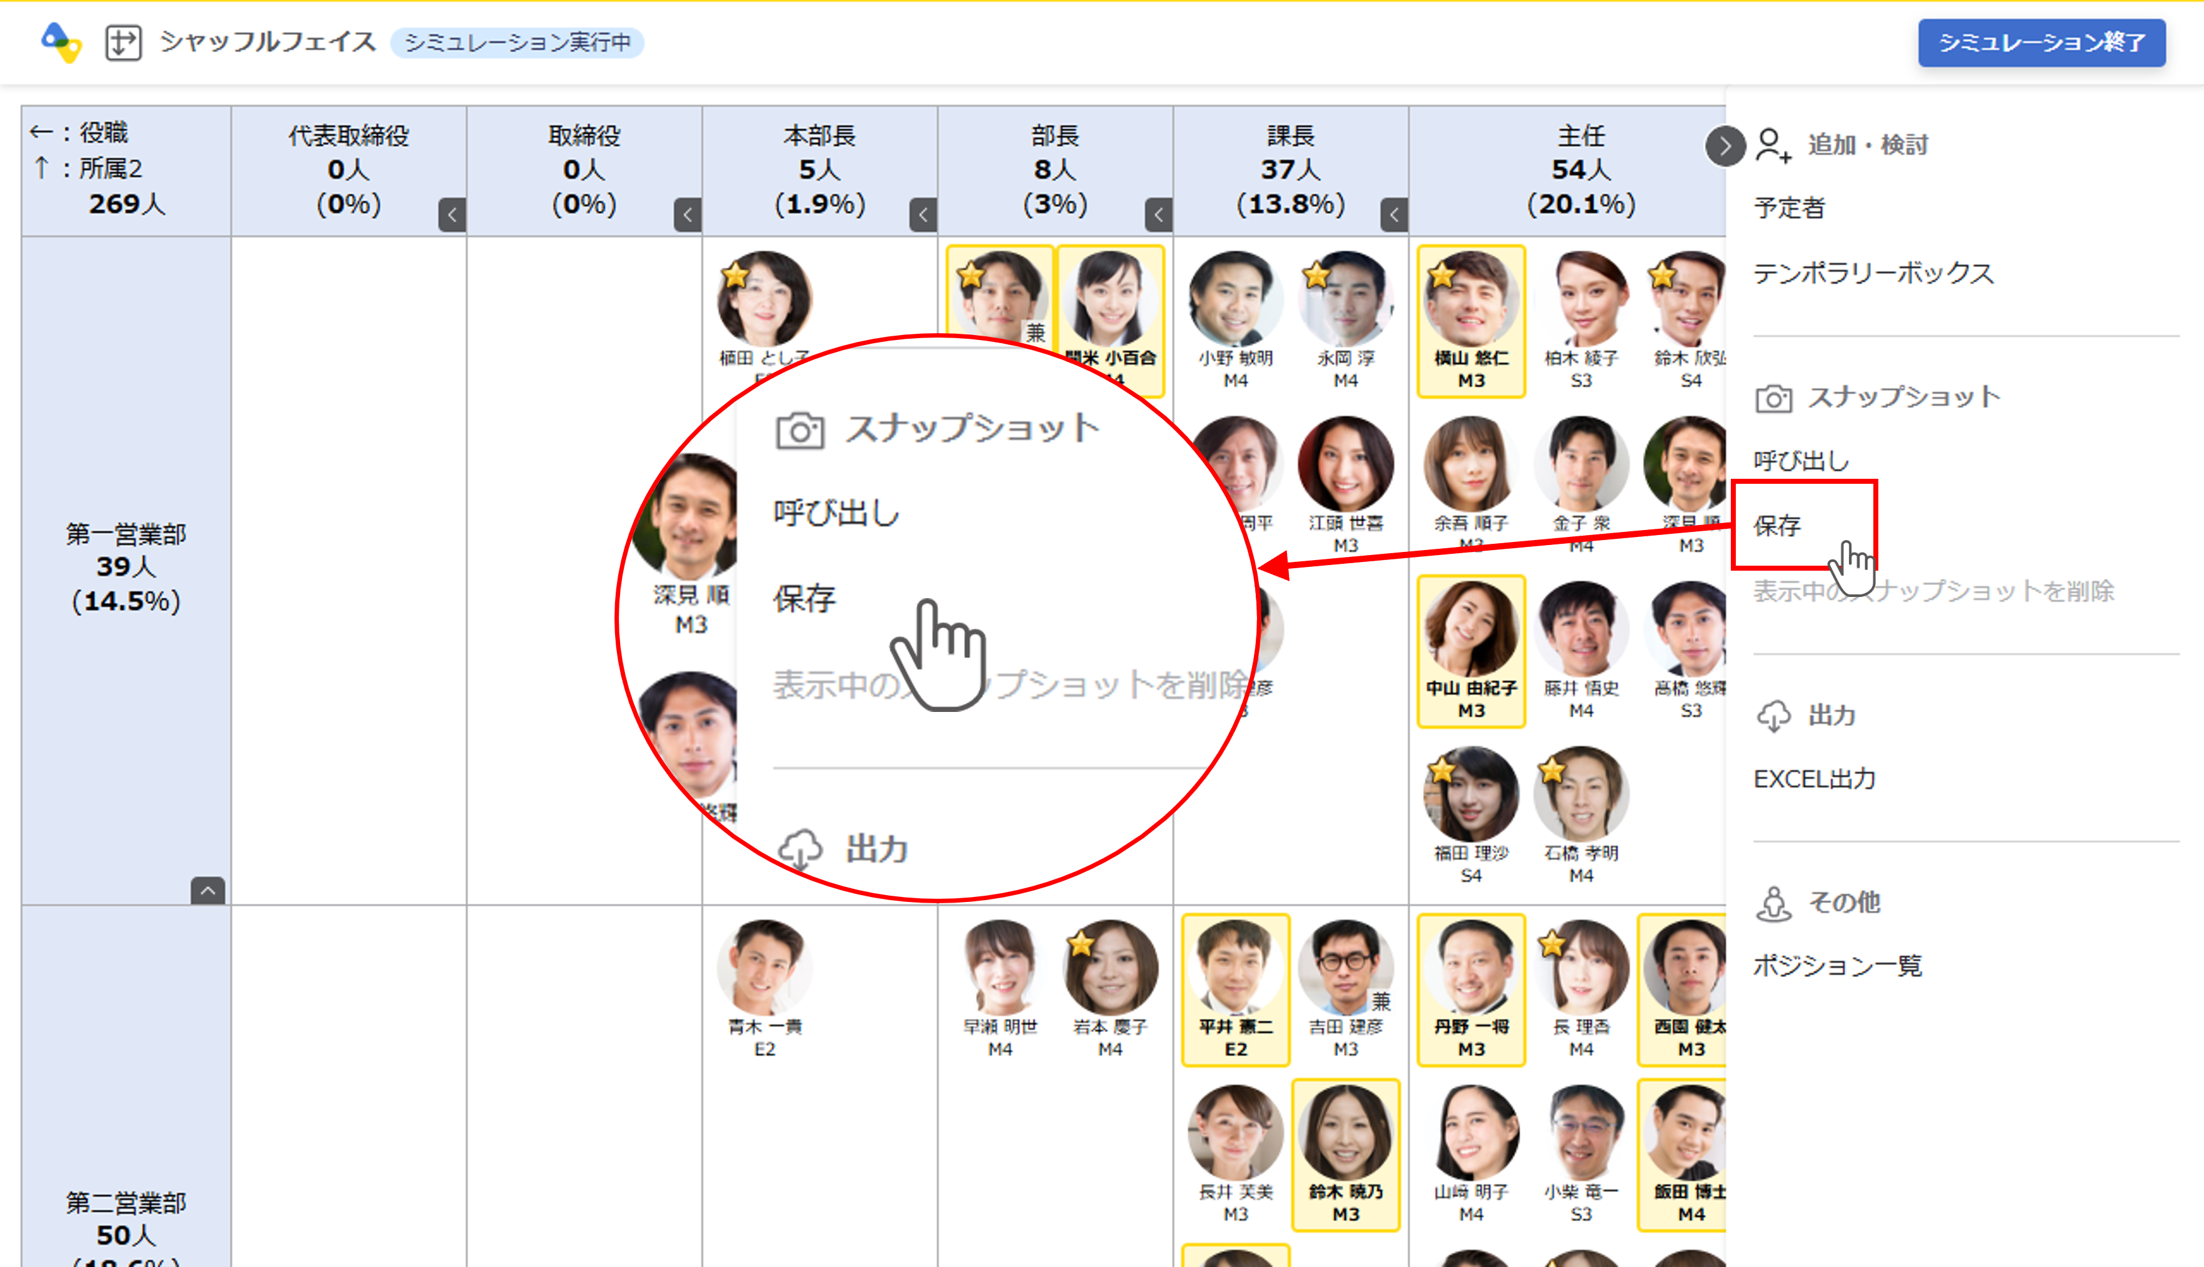Click the 兼 badge on 吉田 建彦
The image size is (2204, 1267).
click(1381, 1001)
